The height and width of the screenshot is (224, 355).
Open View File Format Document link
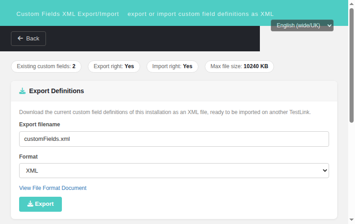[53, 188]
